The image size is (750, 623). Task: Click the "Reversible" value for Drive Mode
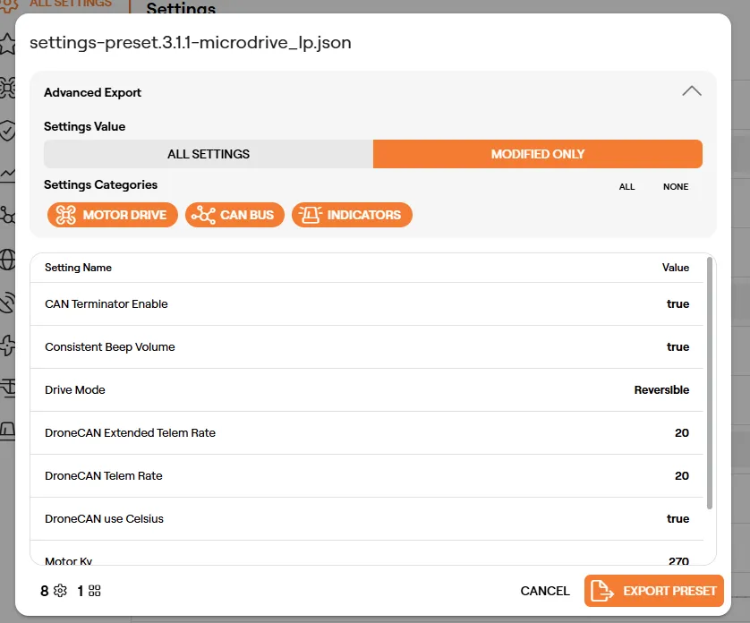click(661, 390)
